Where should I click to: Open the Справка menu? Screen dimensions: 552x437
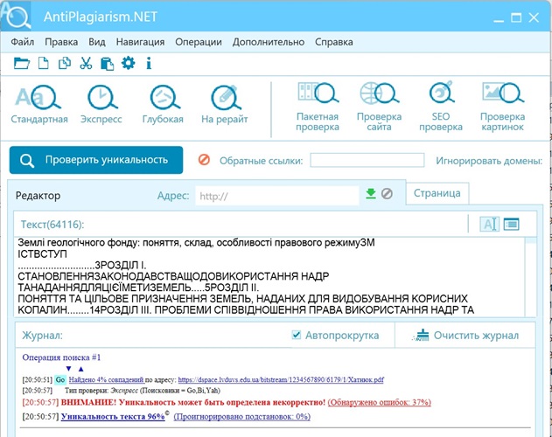click(x=333, y=42)
